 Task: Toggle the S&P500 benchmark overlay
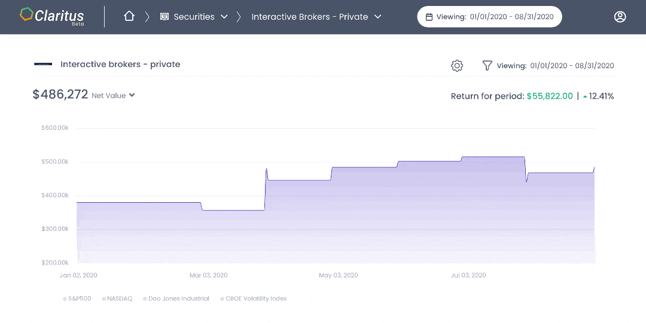coord(77,298)
